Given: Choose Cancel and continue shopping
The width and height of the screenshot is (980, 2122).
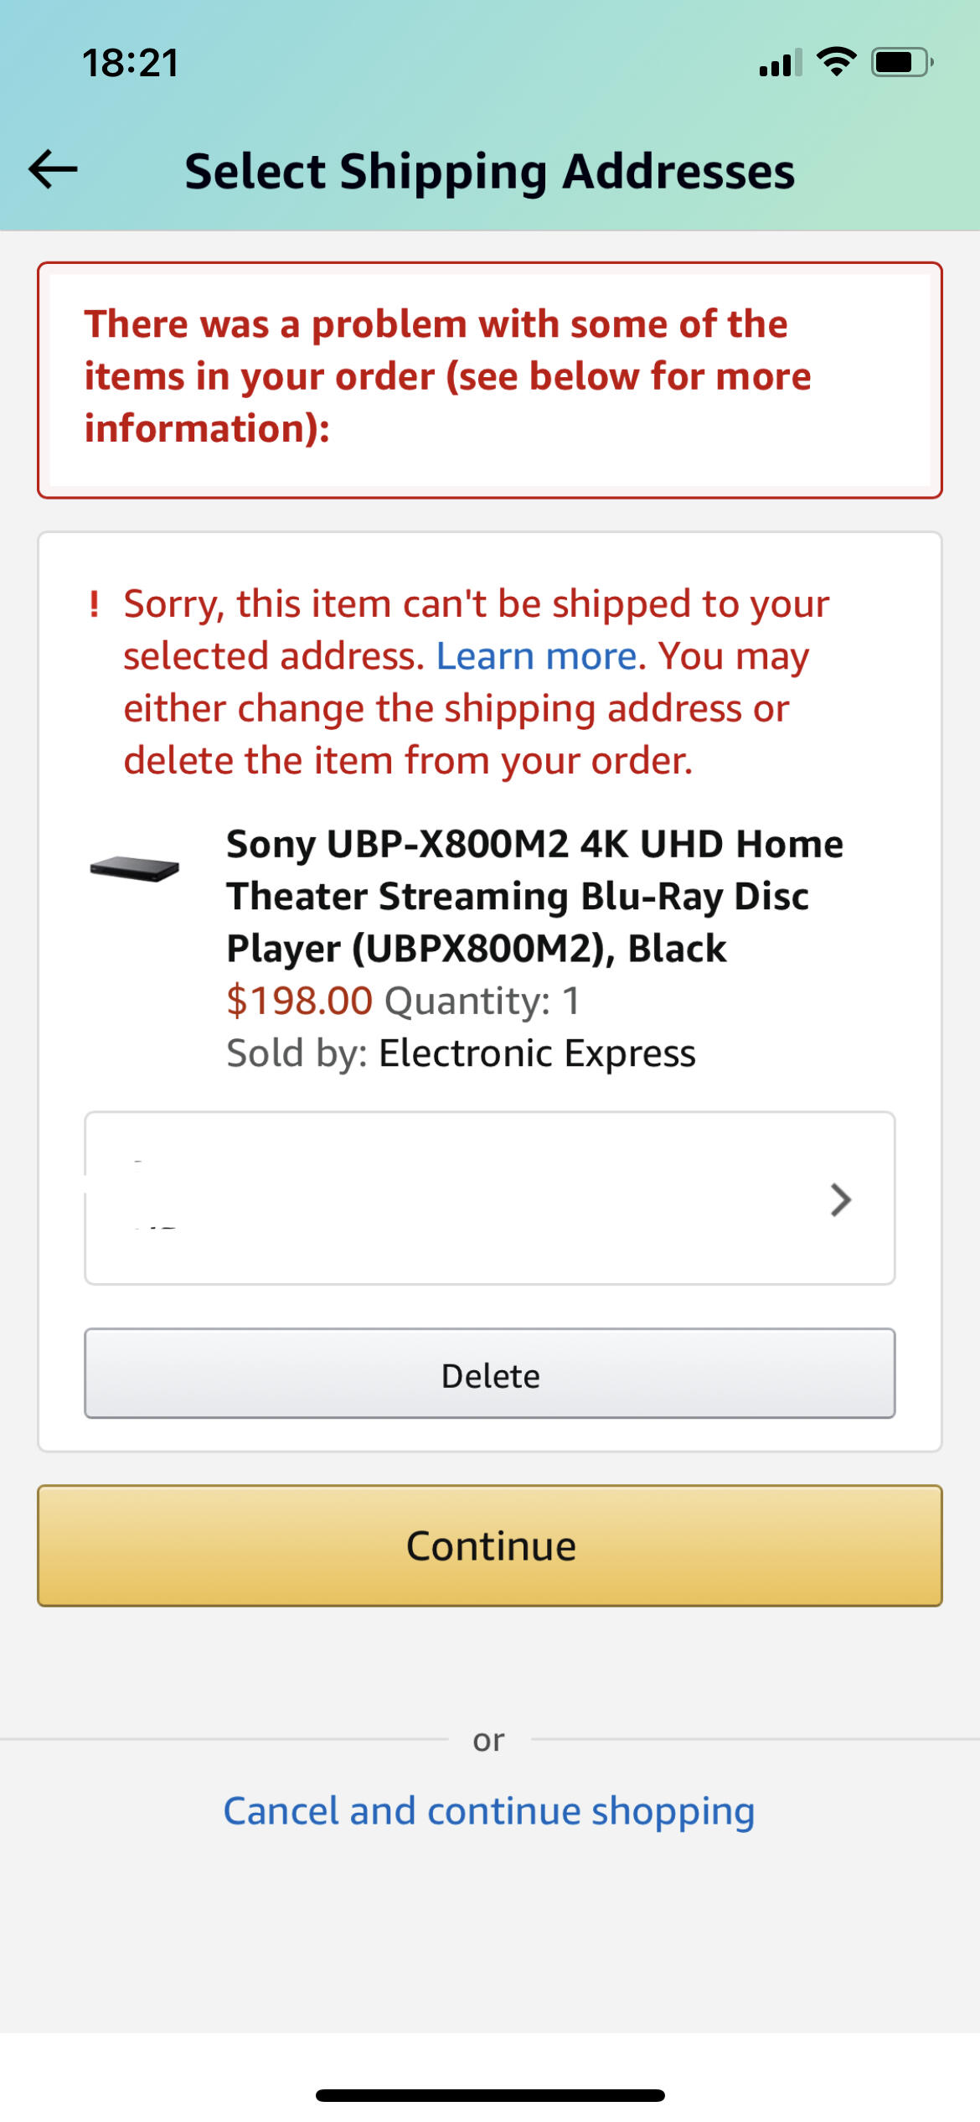Looking at the screenshot, I should tap(489, 1811).
